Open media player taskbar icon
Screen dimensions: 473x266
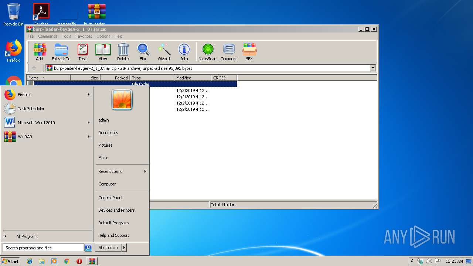pos(54,261)
